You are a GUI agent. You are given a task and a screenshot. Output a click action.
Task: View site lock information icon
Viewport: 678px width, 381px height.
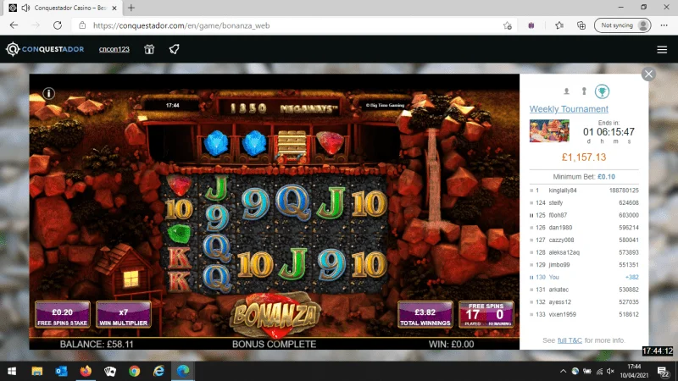pyautogui.click(x=82, y=25)
